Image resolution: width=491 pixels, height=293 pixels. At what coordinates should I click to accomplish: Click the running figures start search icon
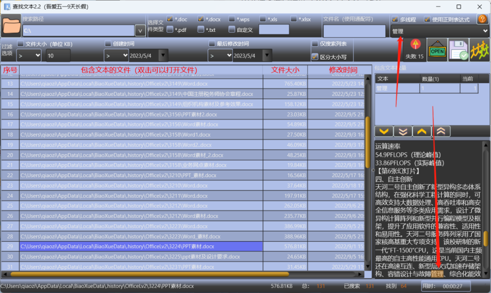(480, 50)
